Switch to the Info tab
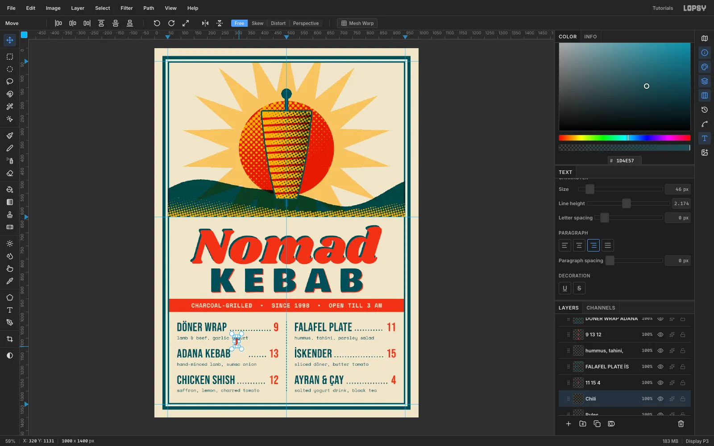 pos(590,37)
